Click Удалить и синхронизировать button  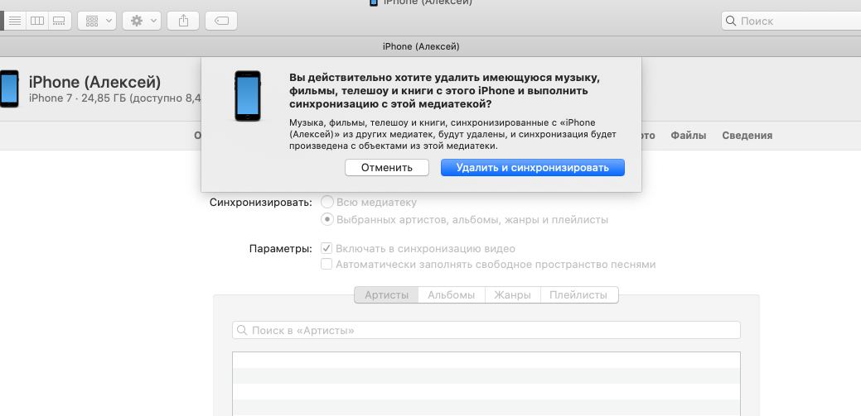point(533,168)
